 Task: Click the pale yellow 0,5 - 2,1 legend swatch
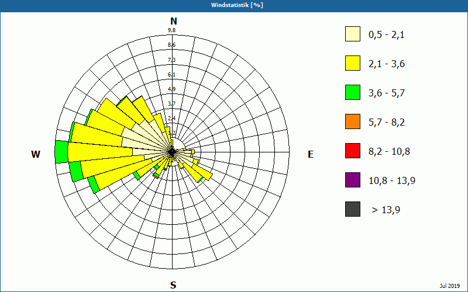click(x=353, y=34)
